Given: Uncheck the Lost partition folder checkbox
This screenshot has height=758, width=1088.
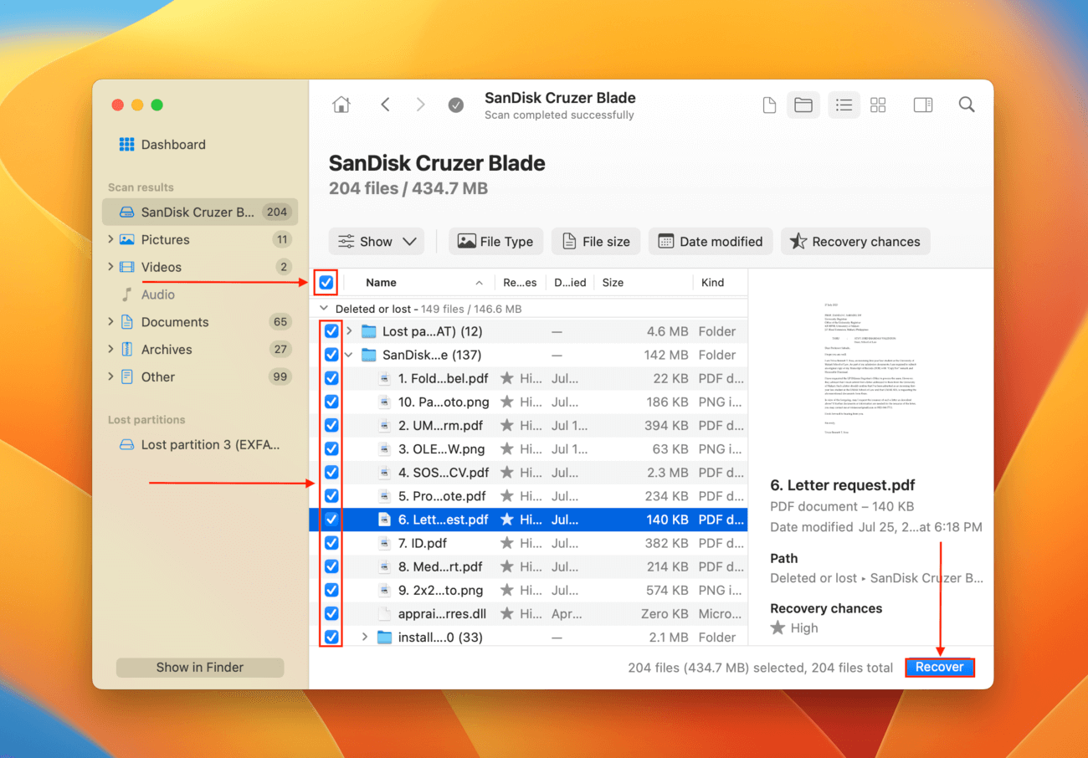Looking at the screenshot, I should click(331, 331).
